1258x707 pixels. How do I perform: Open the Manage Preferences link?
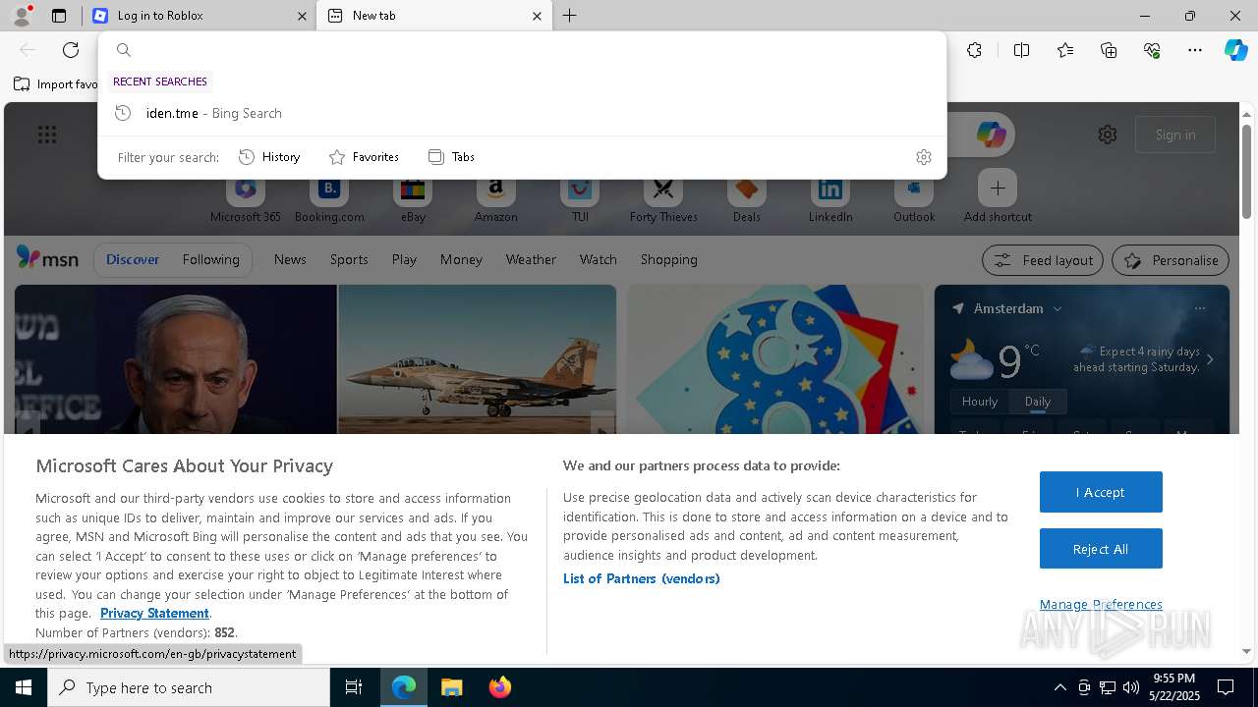(x=1101, y=604)
